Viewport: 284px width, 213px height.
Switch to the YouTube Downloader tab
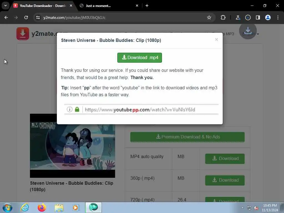(43, 6)
